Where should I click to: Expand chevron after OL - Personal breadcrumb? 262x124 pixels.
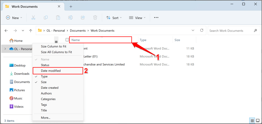tap(68, 30)
